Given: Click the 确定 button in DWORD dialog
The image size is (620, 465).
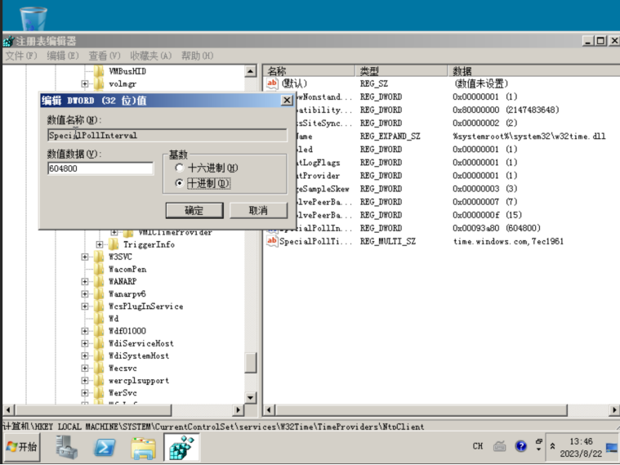Looking at the screenshot, I should click(194, 210).
